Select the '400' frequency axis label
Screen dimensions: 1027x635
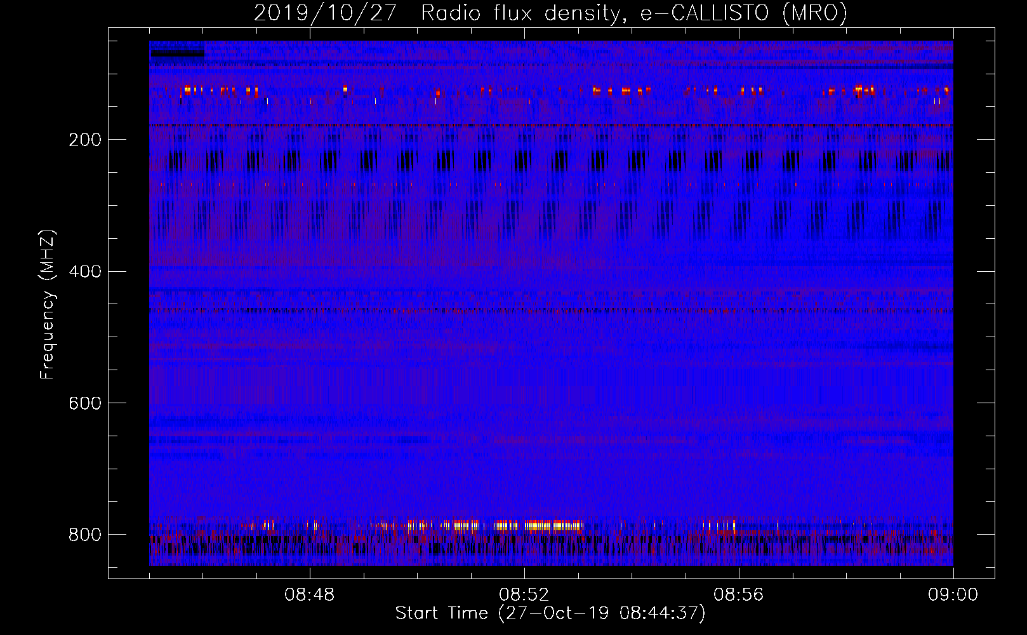(85, 272)
